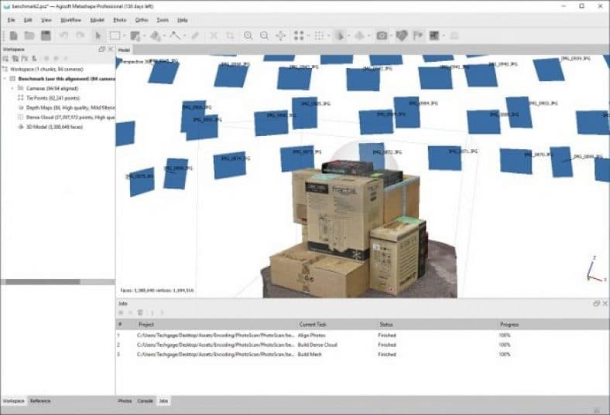
Task: Select the Ruler measurement tool
Action: pyautogui.click(x=175, y=36)
